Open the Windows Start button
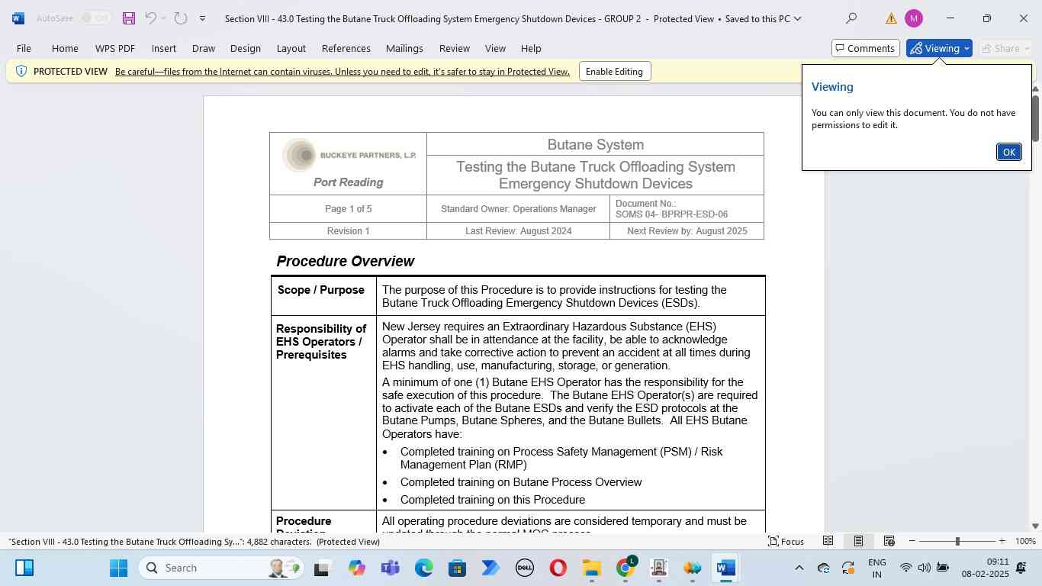1042x586 pixels. [118, 568]
